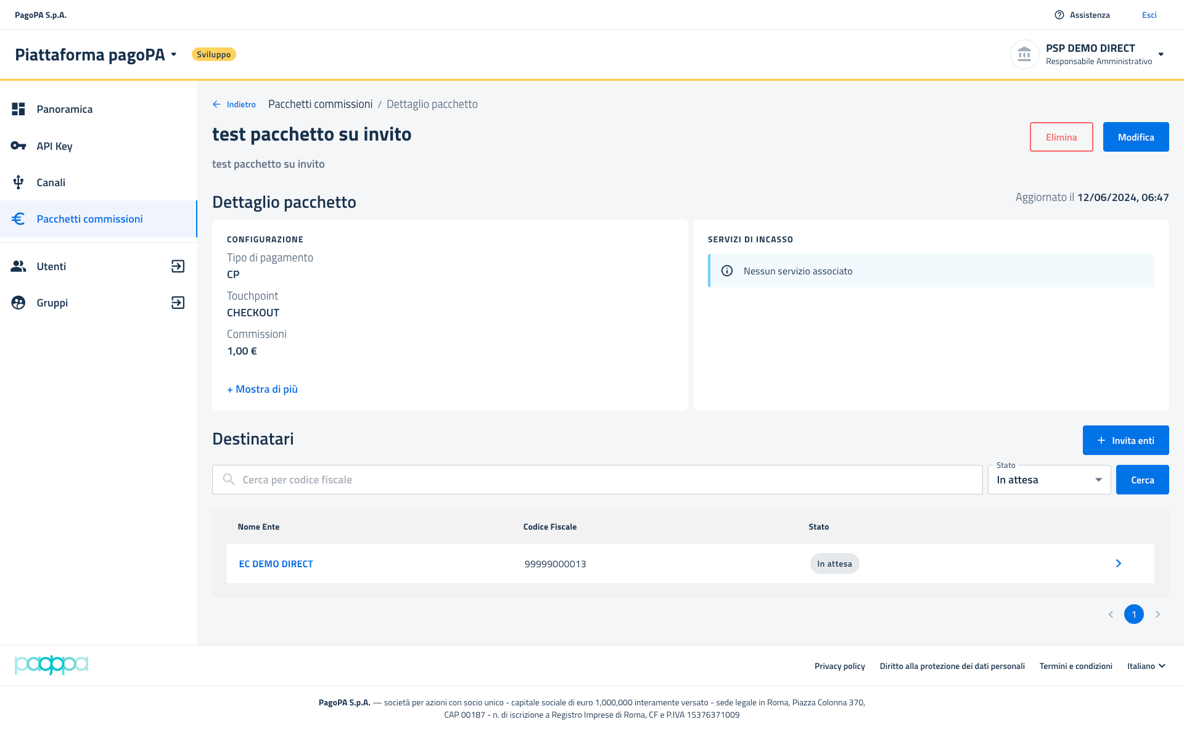Open the Stato filter dropdown
The height and width of the screenshot is (730, 1184).
pyautogui.click(x=1049, y=480)
